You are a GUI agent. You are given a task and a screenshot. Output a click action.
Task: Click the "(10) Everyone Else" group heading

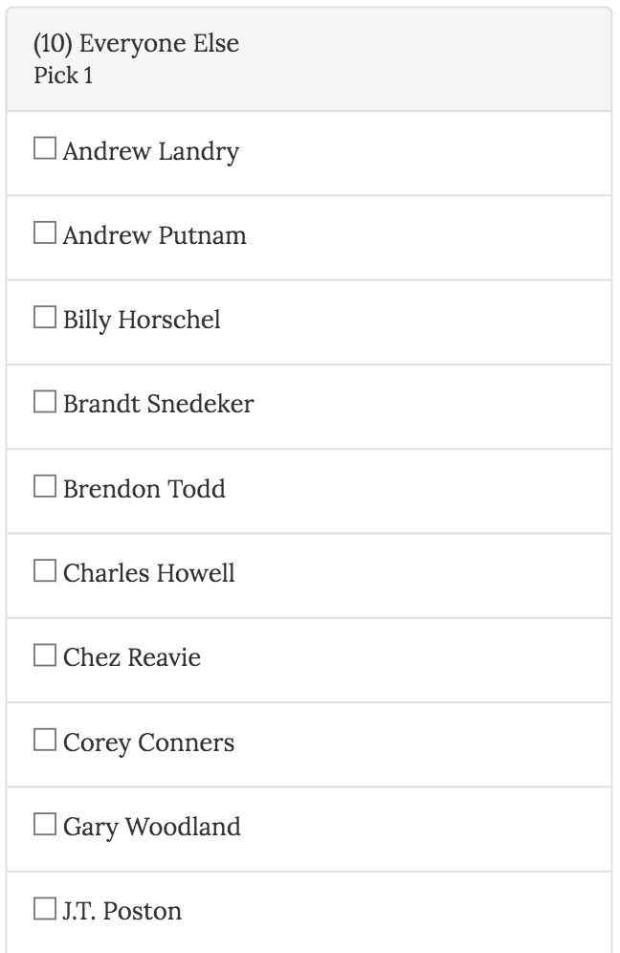click(136, 43)
